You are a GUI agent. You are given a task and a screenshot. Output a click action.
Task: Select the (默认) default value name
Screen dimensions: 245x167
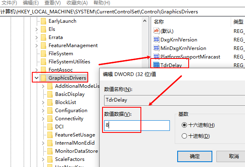point(167,31)
